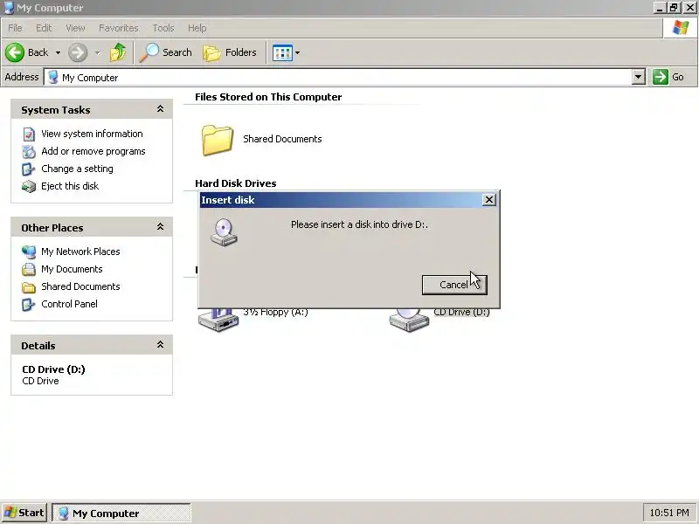The height and width of the screenshot is (524, 699).
Task: Click the My Computer icon in address bar
Action: point(53,77)
